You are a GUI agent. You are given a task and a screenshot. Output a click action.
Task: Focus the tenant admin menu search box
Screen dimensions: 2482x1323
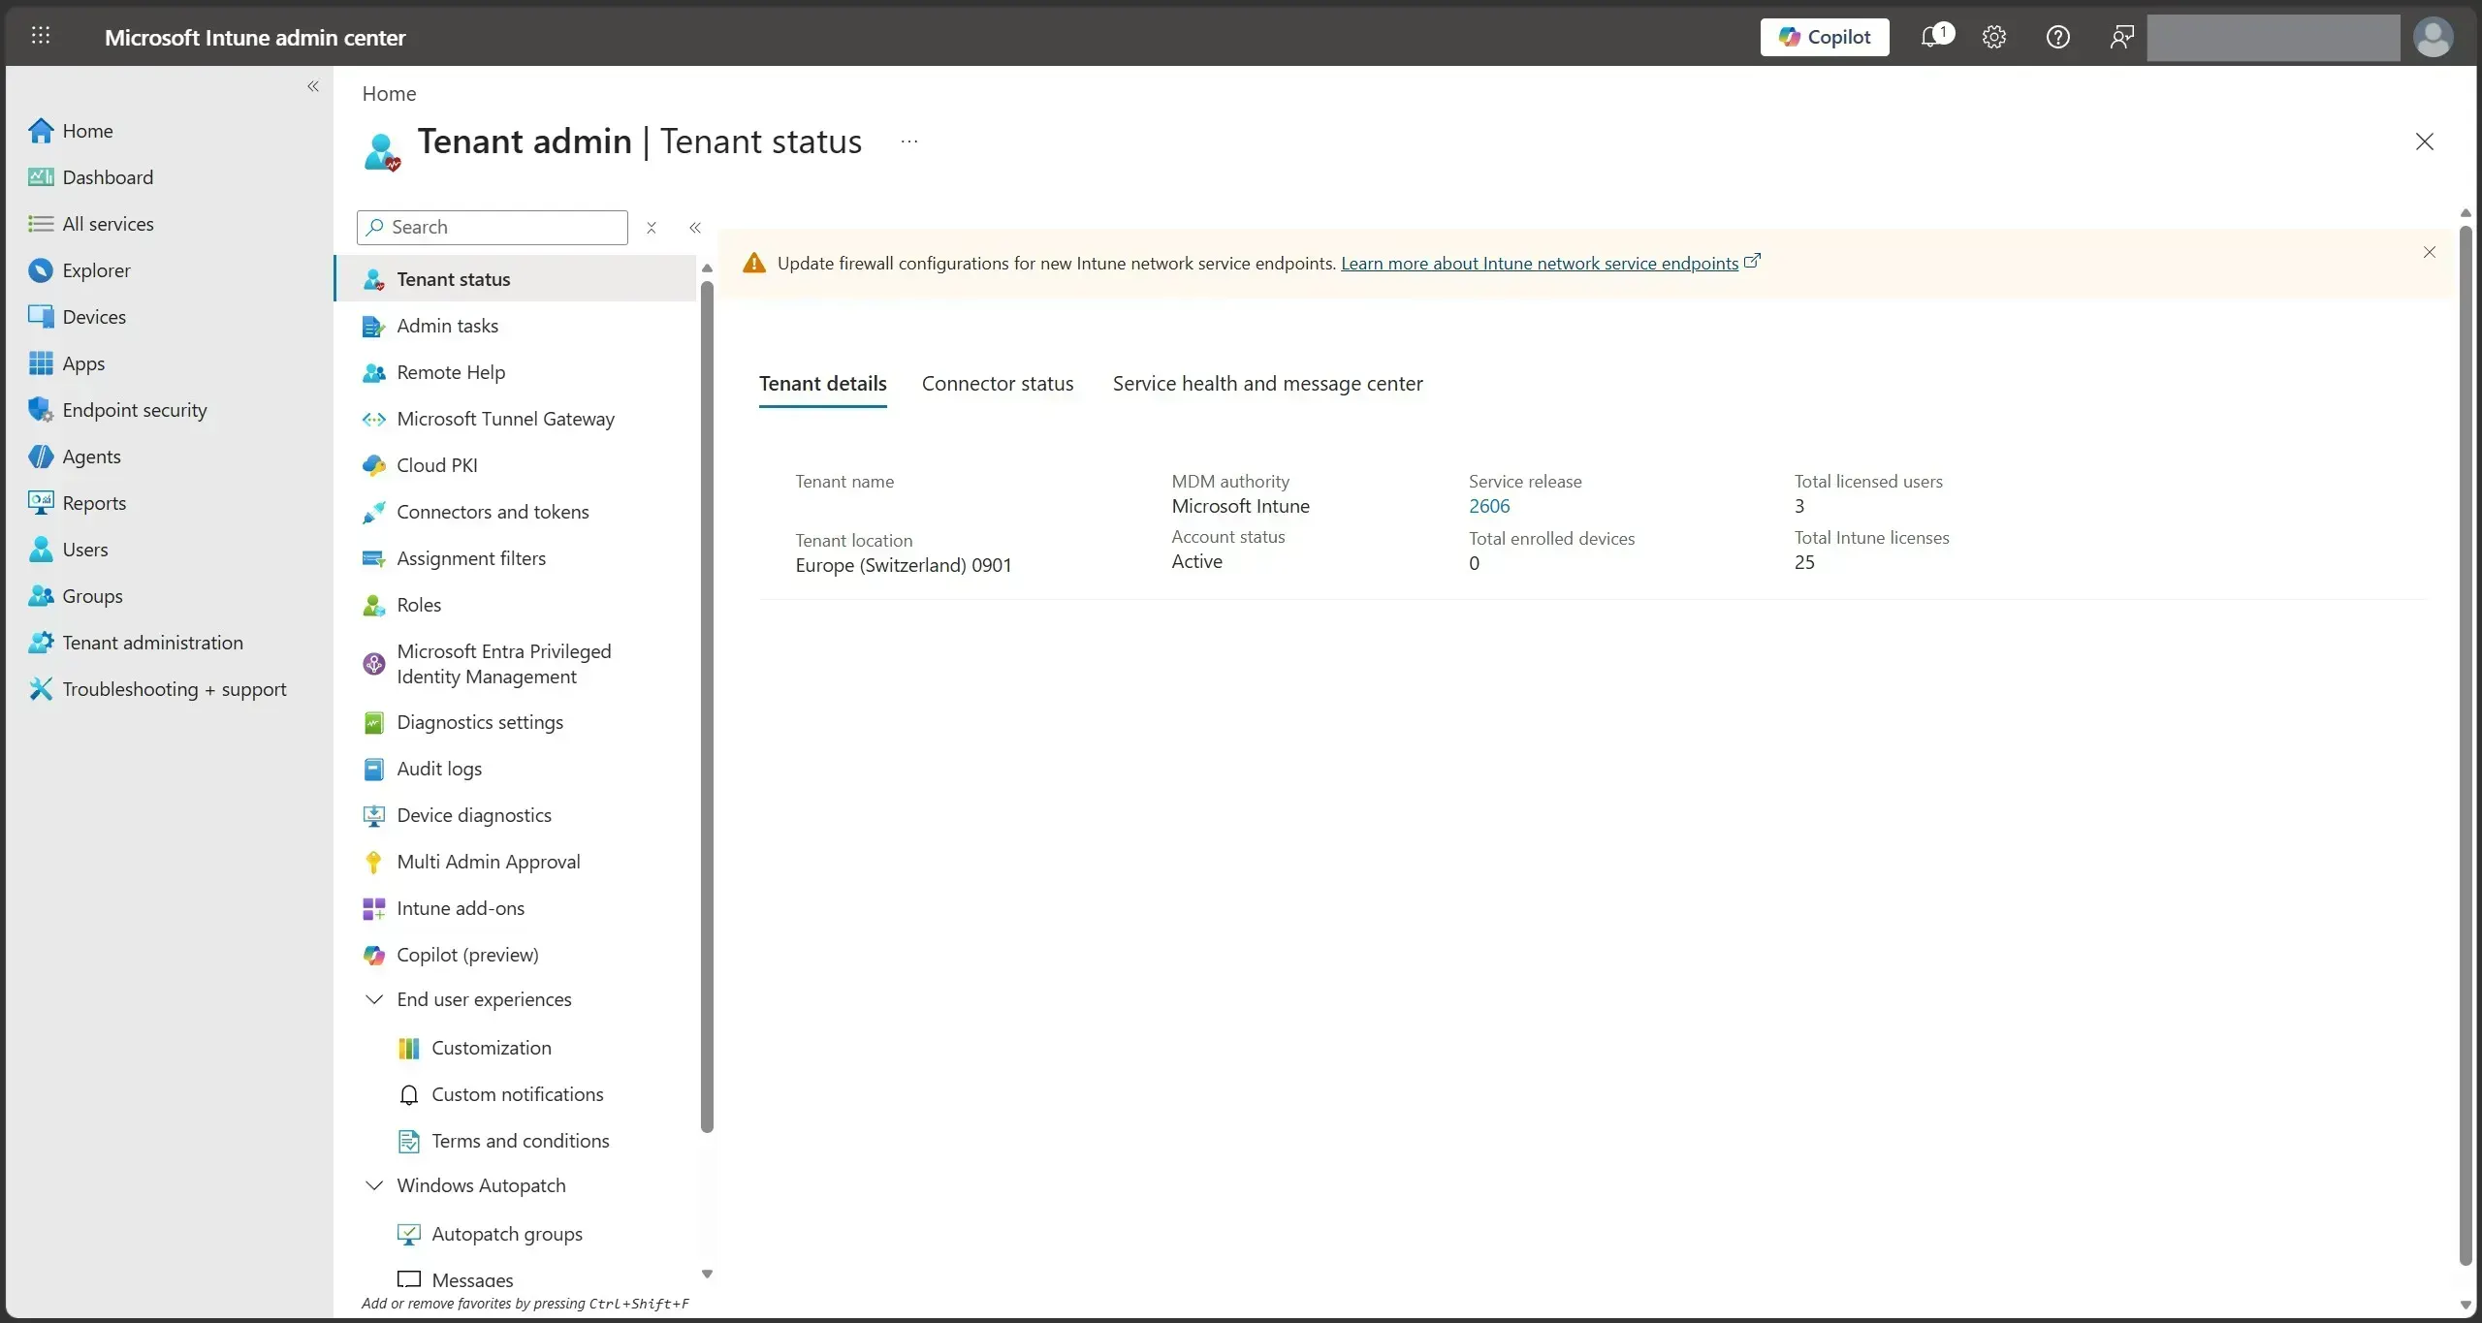[493, 227]
